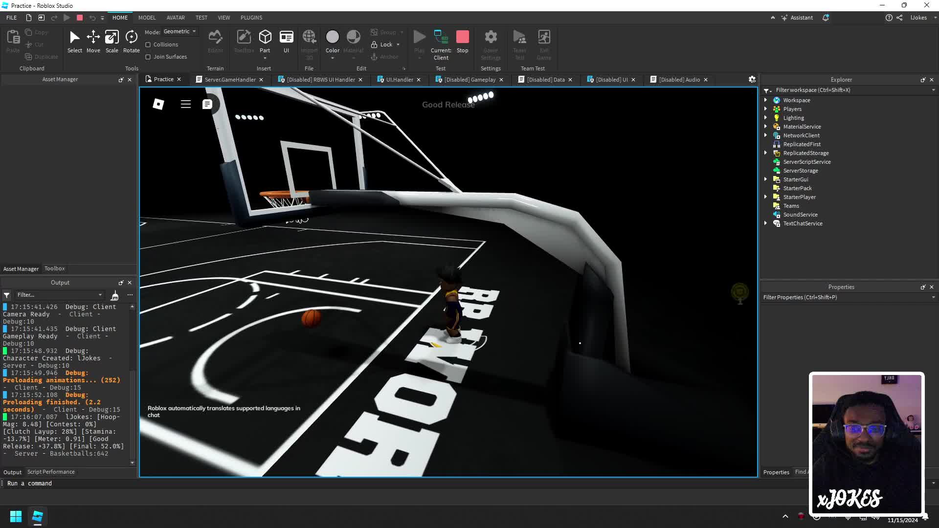This screenshot has height=528, width=939.
Task: Click the basketball in the viewport
Action: pyautogui.click(x=311, y=318)
